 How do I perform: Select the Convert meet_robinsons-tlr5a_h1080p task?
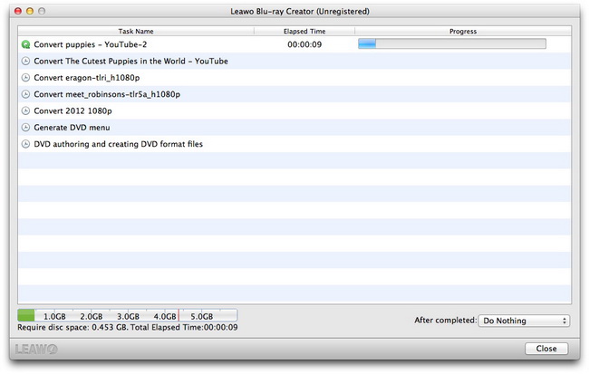point(294,94)
